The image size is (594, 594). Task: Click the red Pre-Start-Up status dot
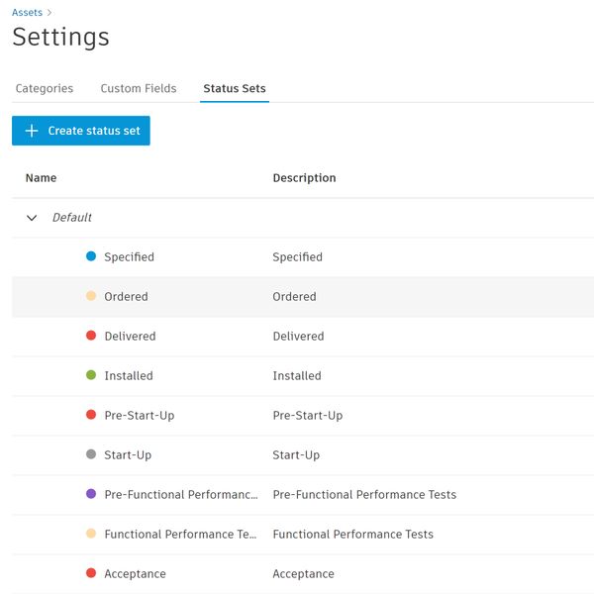(x=91, y=415)
